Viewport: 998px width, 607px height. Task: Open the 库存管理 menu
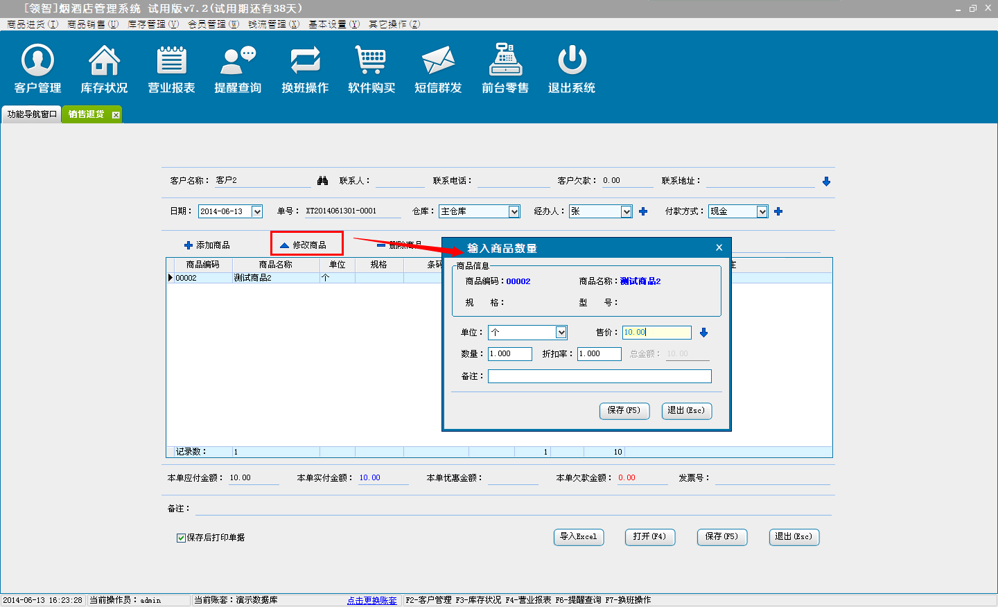coord(152,24)
